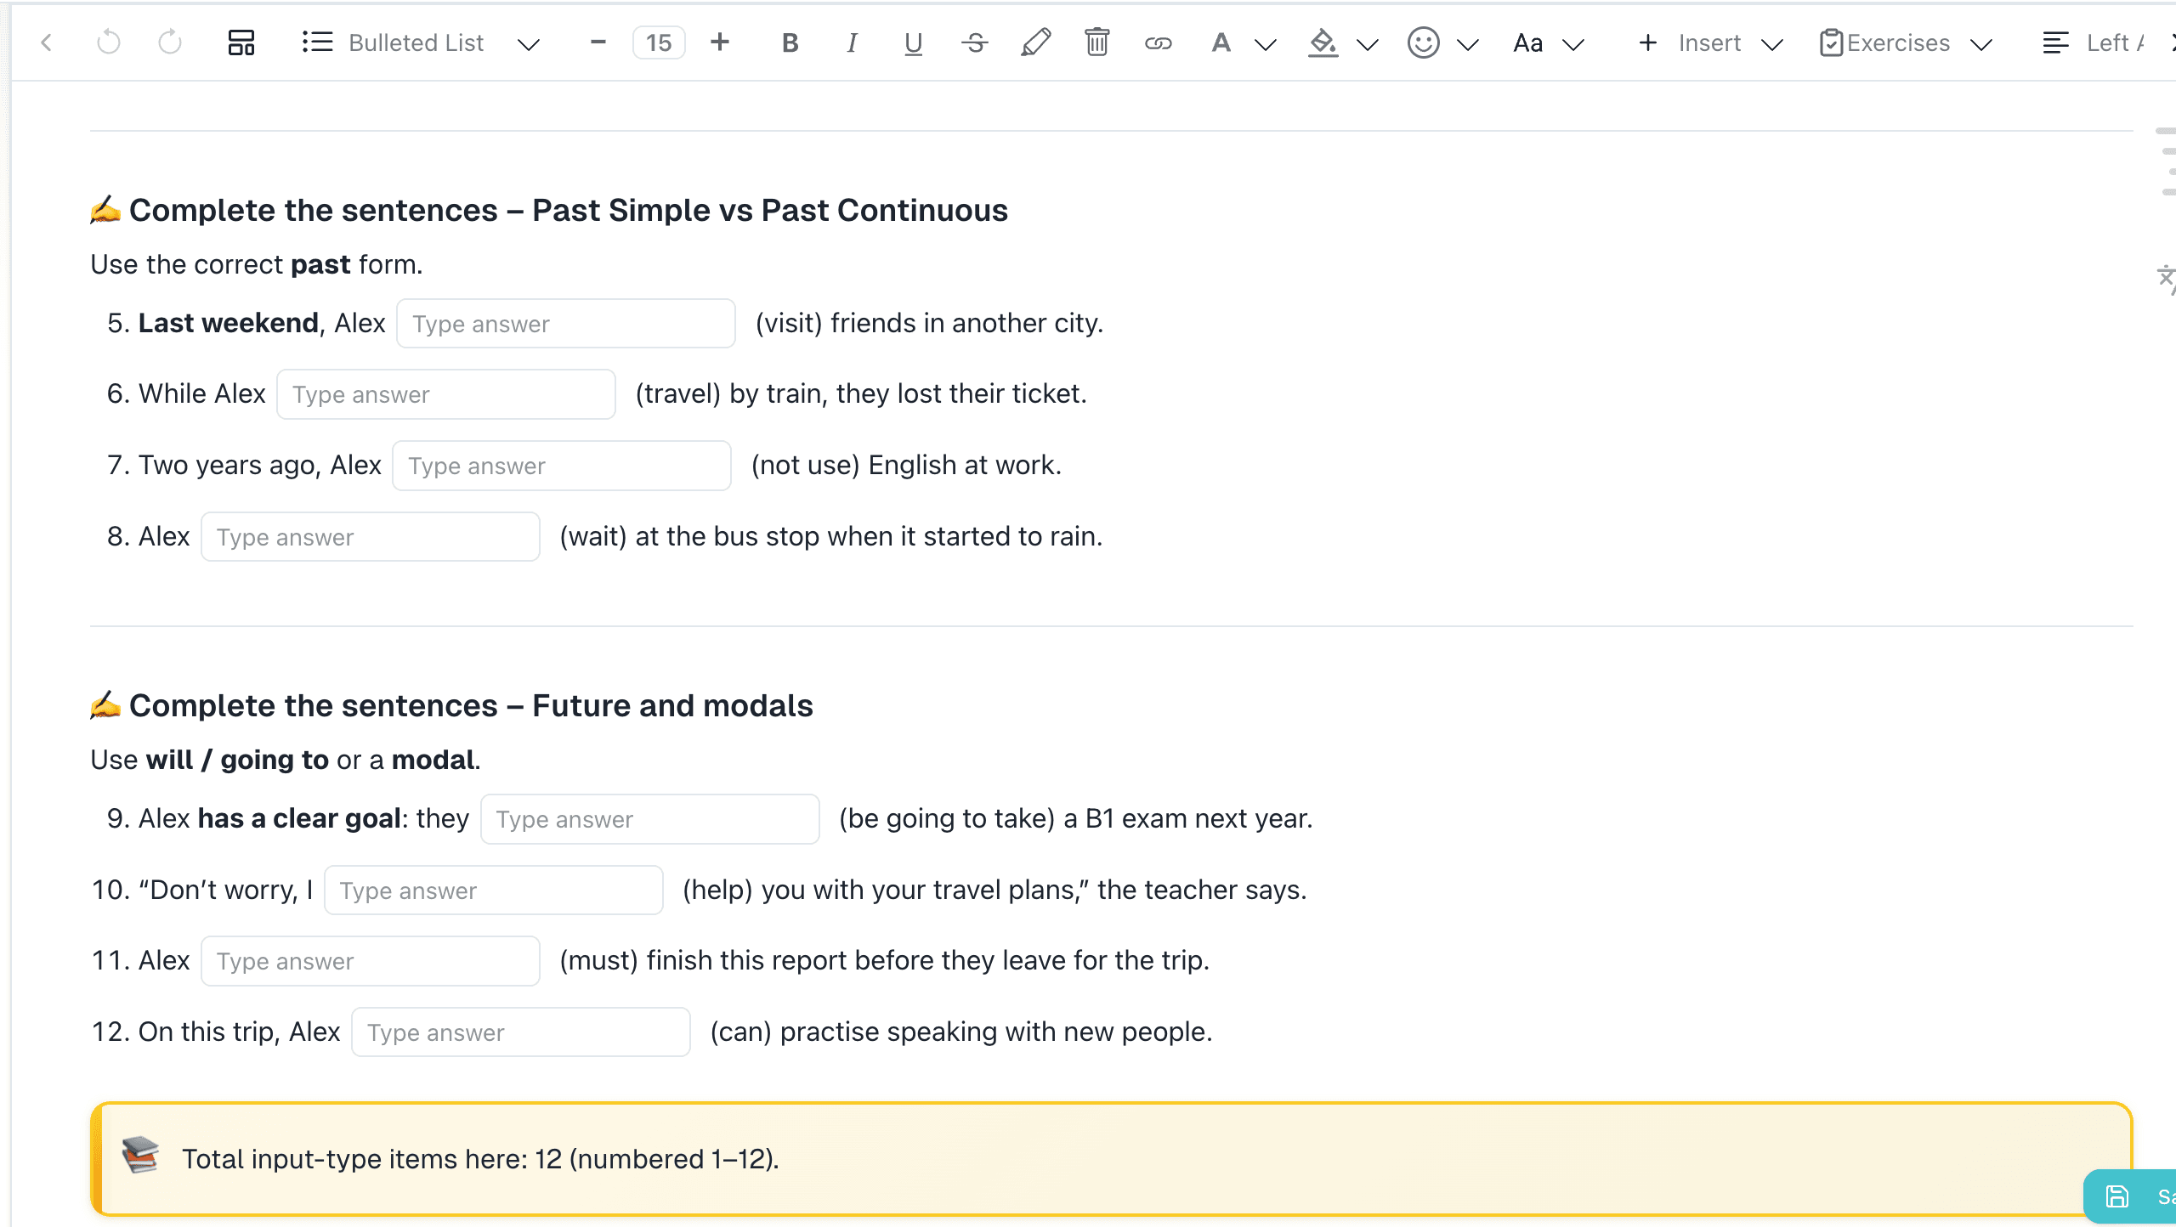
Task: Click the redo arrow
Action: (x=168, y=42)
